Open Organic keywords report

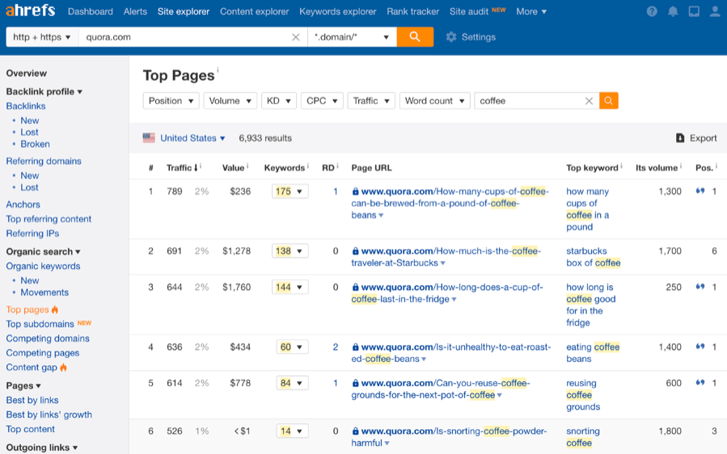pyautogui.click(x=43, y=266)
